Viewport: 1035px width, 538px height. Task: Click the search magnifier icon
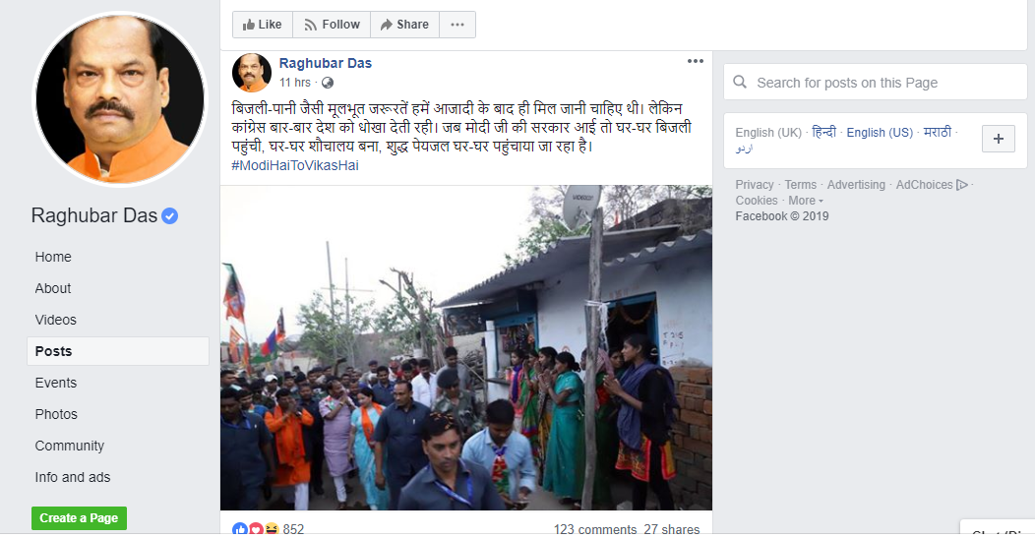tap(740, 82)
